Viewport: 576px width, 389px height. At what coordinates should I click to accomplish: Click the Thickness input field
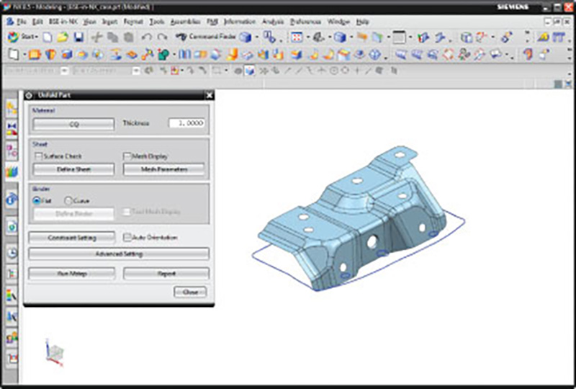(x=187, y=124)
